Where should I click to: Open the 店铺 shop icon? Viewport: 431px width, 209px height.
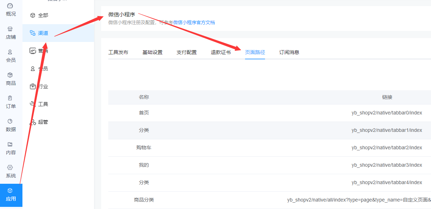point(10,29)
